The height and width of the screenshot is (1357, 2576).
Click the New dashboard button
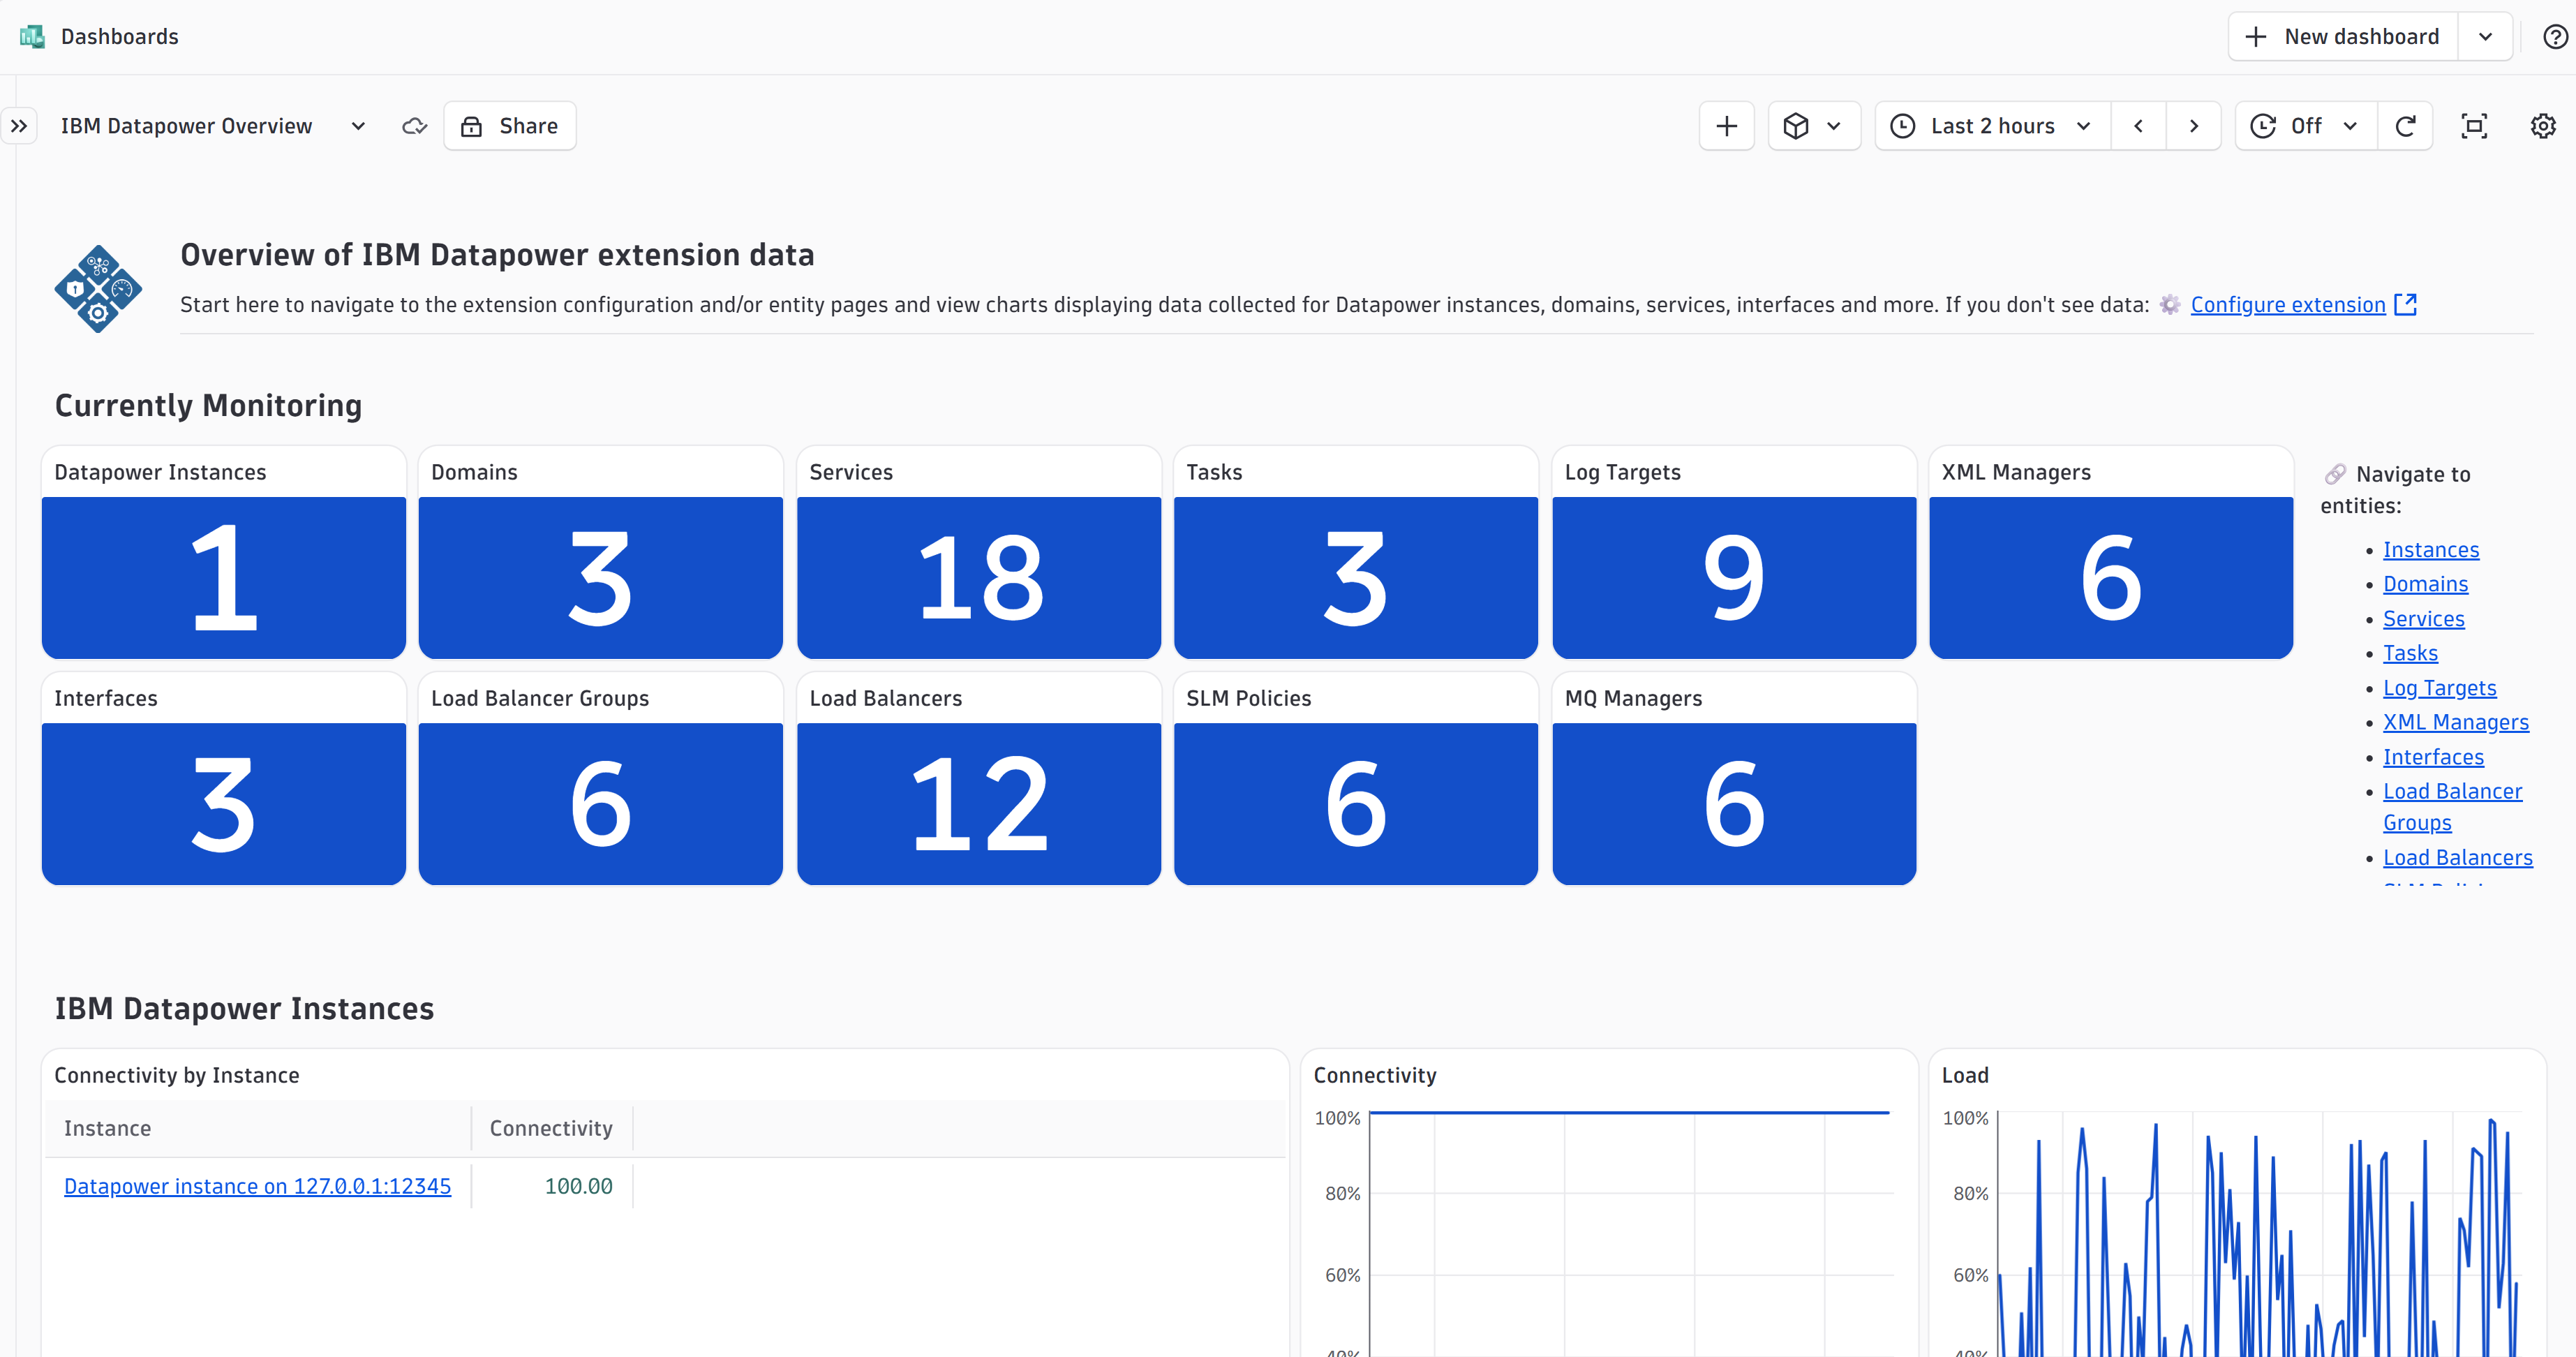click(2343, 37)
